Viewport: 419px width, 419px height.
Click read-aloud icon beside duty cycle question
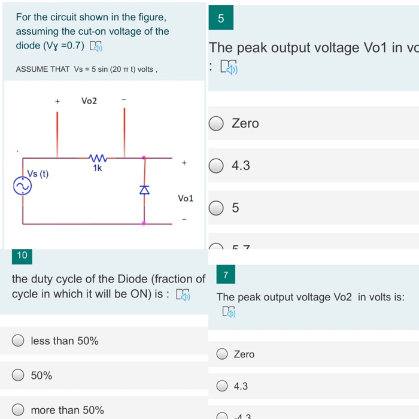[x=183, y=295]
